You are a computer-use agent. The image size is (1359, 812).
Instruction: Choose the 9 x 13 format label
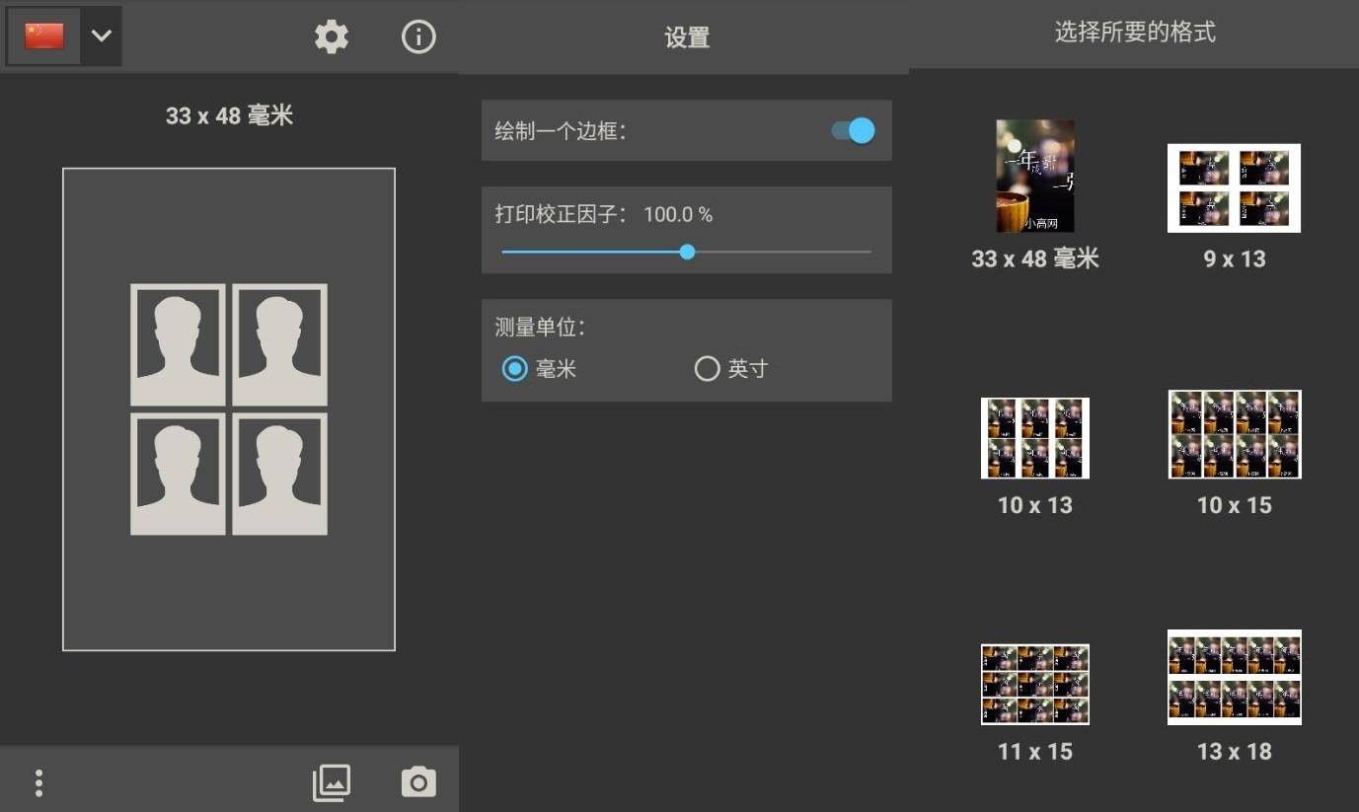[1234, 259]
